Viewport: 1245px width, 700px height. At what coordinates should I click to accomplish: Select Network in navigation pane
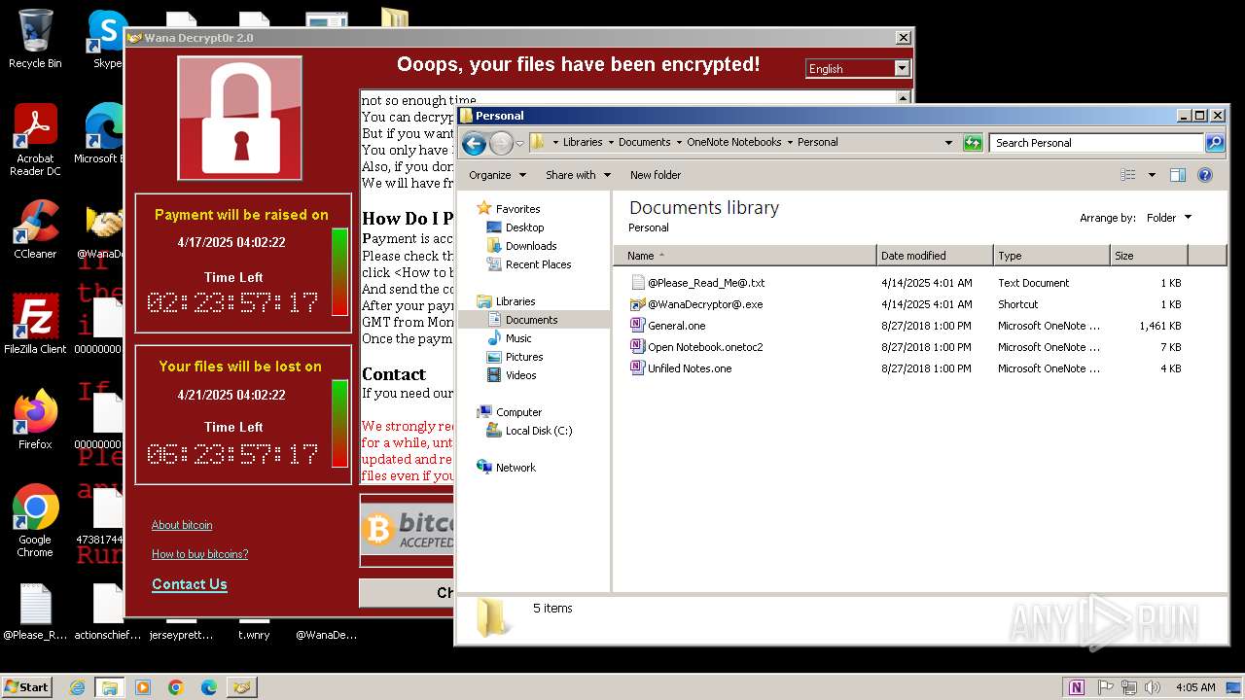point(516,468)
